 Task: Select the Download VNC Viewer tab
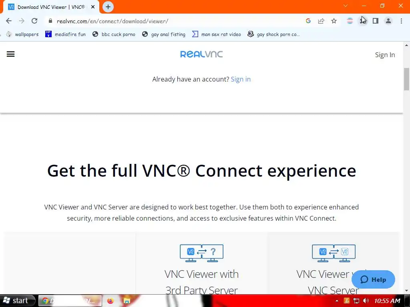tap(51, 7)
